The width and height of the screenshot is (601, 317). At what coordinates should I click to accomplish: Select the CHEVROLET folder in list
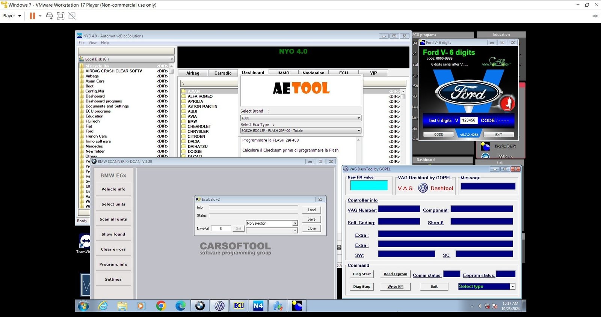(x=199, y=126)
